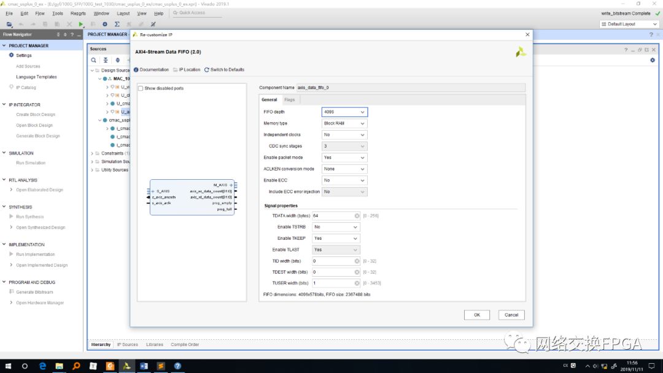Expand the Utility Sources tree node
The image size is (663, 373).
92,170
